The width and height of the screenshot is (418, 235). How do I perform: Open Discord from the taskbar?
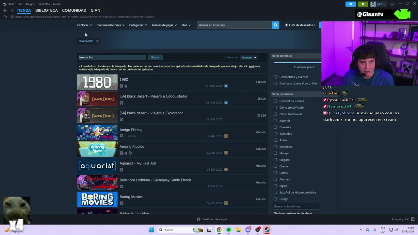click(x=248, y=230)
